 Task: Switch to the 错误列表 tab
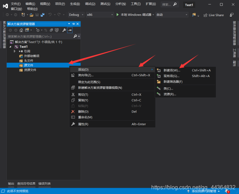point(45,184)
